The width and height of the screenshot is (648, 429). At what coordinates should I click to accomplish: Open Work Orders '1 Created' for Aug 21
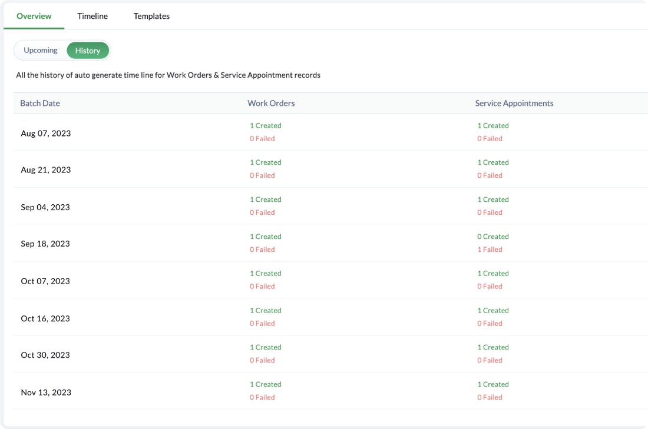[x=266, y=162]
